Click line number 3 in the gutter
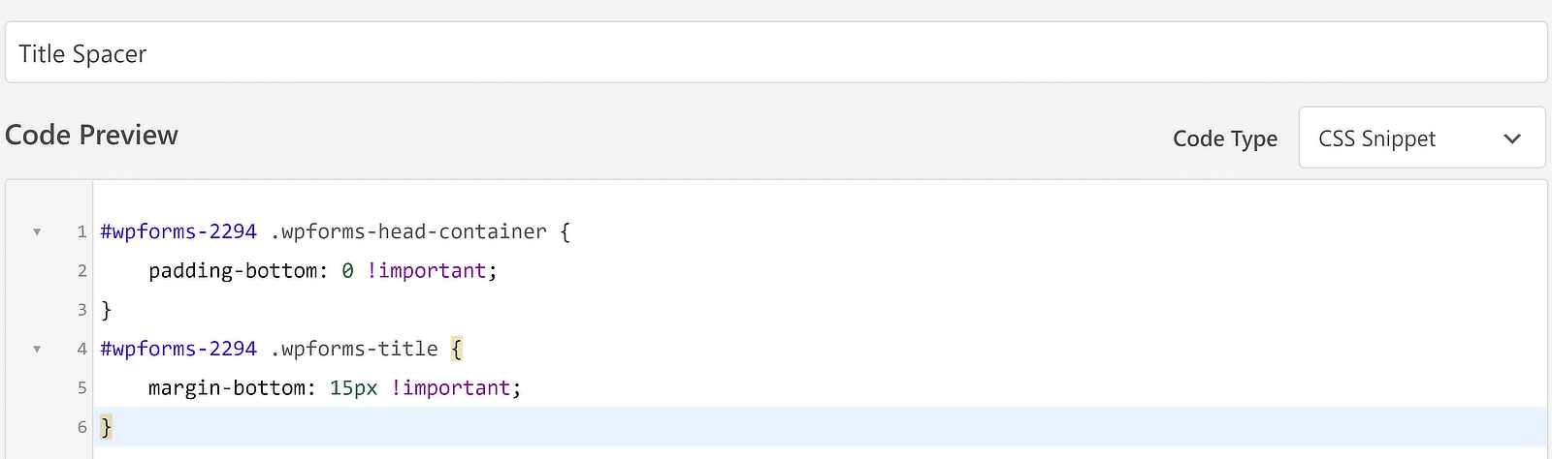 point(82,310)
